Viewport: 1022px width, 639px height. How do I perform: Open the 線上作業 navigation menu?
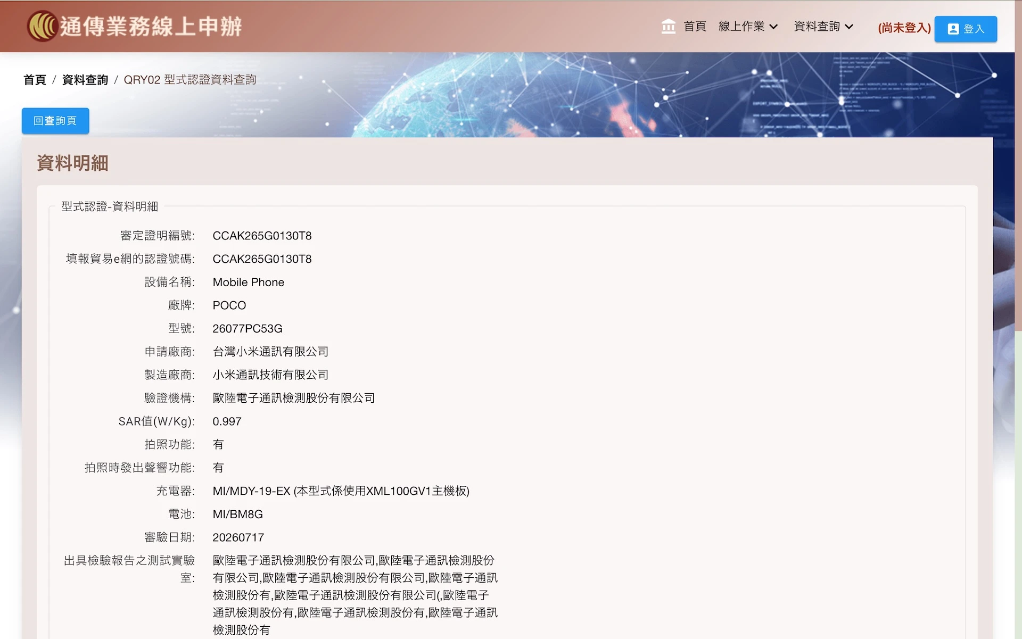click(748, 26)
